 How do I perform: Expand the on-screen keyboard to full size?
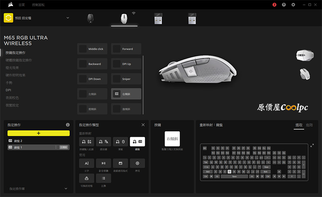point(312,145)
